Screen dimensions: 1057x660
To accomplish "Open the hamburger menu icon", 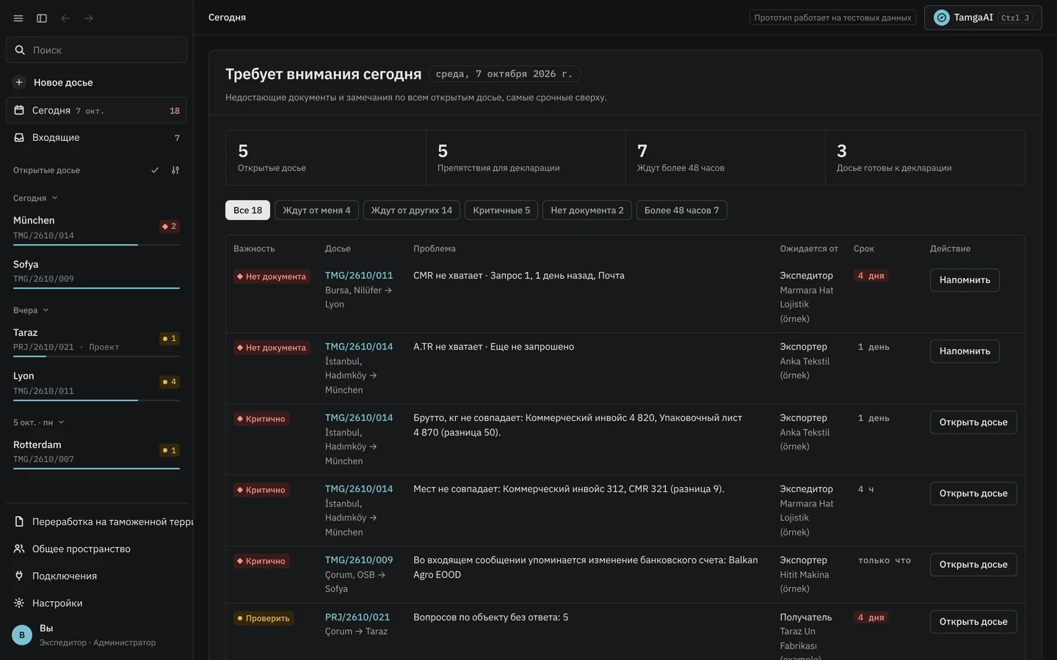I will (18, 18).
